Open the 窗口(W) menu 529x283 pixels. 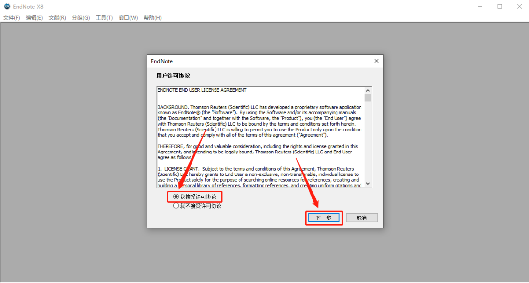128,18
